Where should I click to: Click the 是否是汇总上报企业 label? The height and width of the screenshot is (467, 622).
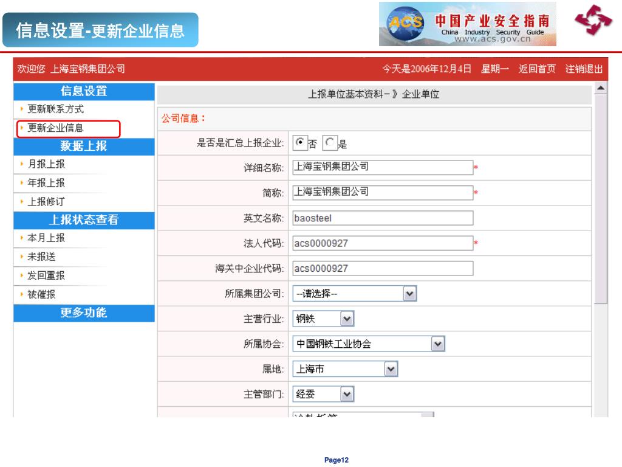click(x=240, y=143)
